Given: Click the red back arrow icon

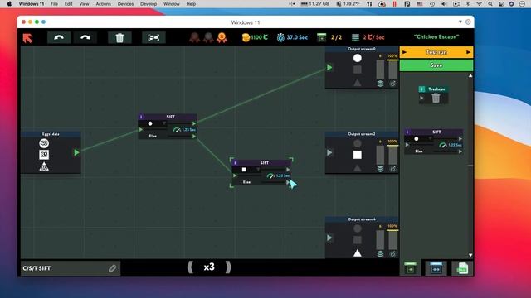Looking at the screenshot, I should 27,38.
